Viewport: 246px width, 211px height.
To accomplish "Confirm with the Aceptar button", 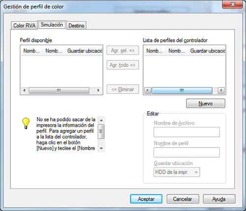I will [x=146, y=199].
